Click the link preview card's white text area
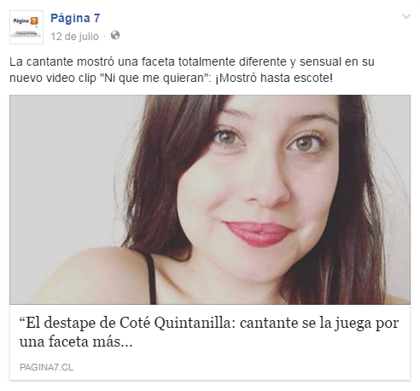Image resolution: width=420 pixels, height=391 pixels. pos(210,342)
